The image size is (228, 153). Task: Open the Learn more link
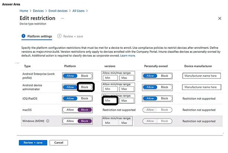point(128,55)
